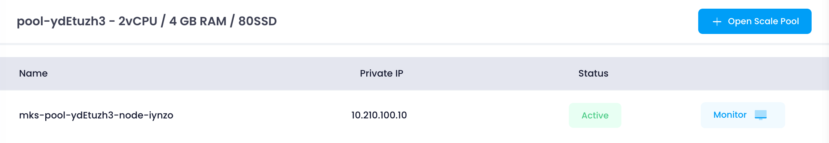This screenshot has width=829, height=143.
Task: Click the word Monitor in the blue link
Action: [730, 115]
